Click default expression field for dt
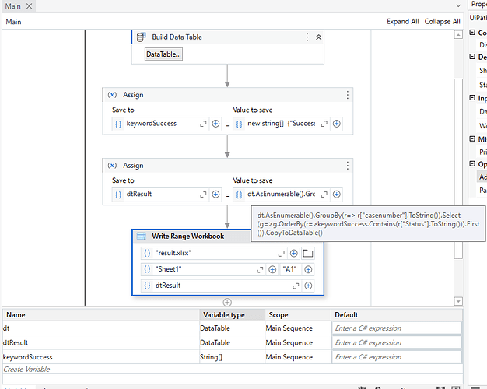The width and height of the screenshot is (487, 389). [x=397, y=328]
